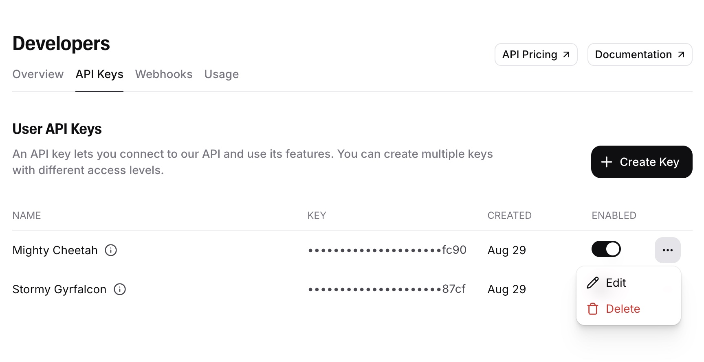
Task: Click the Create Key button
Action: 641,162
